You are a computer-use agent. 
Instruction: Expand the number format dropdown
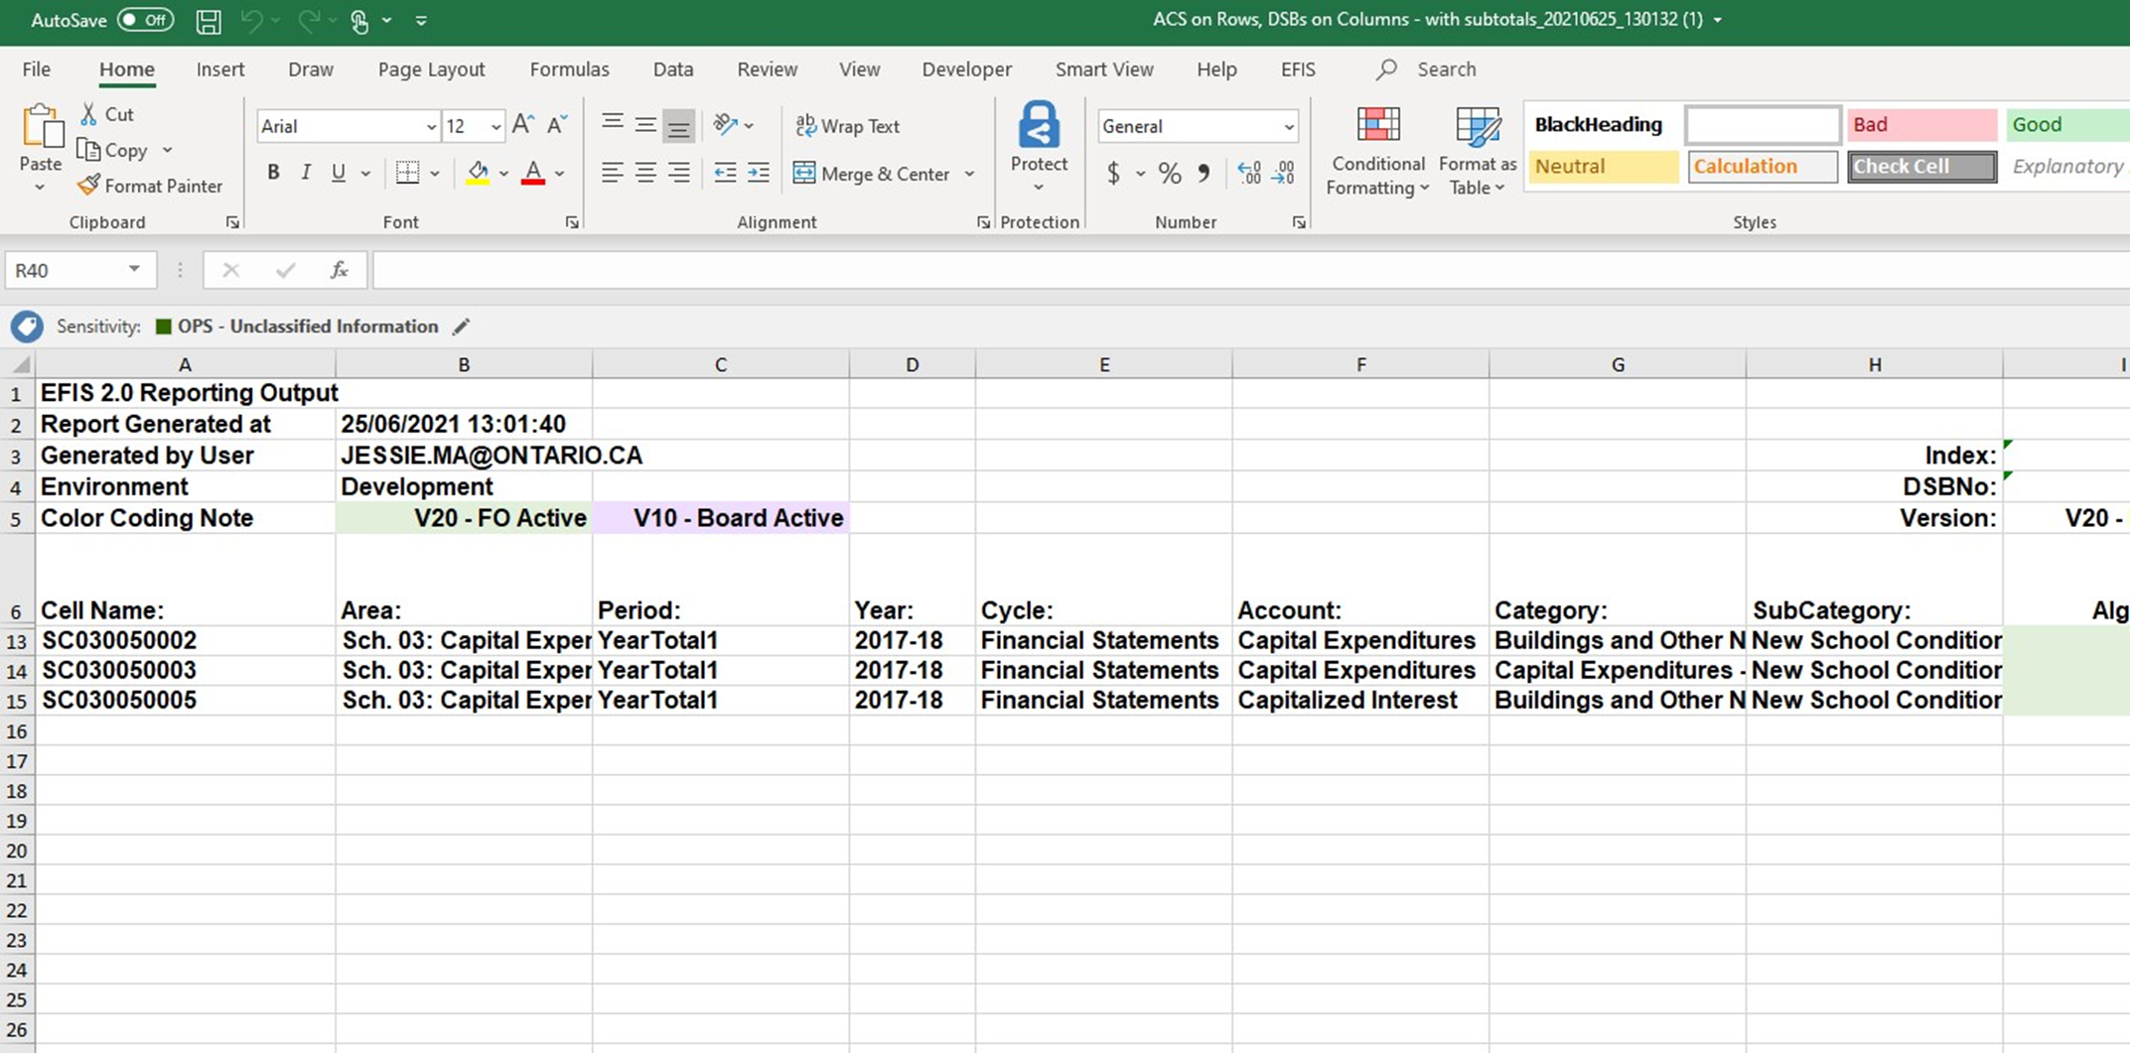coord(1288,127)
